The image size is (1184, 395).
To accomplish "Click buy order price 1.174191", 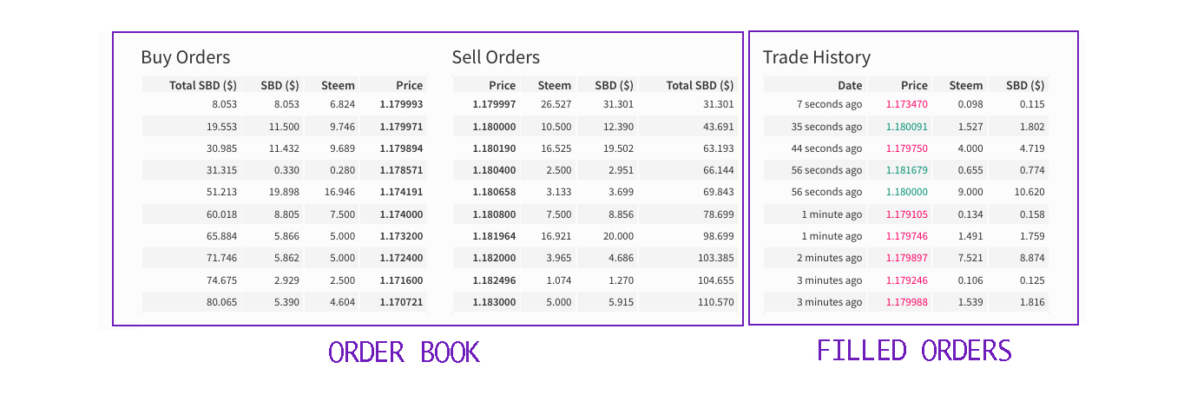I will tap(401, 192).
